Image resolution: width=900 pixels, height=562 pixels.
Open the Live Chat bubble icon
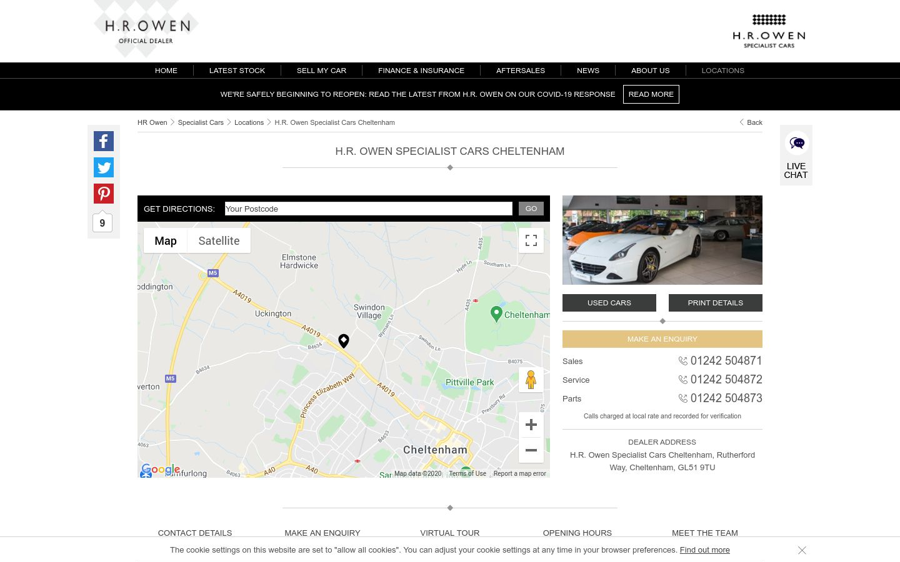pos(797,143)
